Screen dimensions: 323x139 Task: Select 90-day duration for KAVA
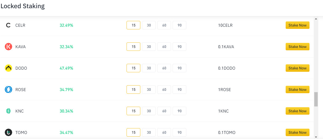pos(180,47)
